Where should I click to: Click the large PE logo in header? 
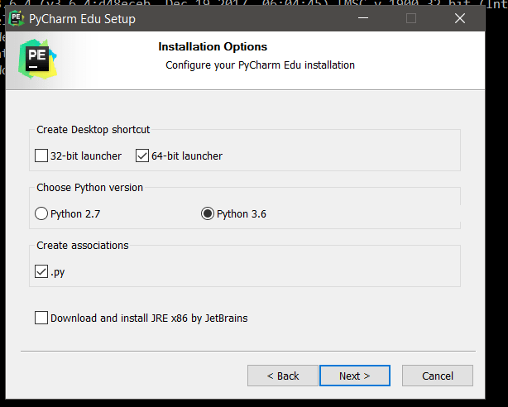[x=37, y=60]
